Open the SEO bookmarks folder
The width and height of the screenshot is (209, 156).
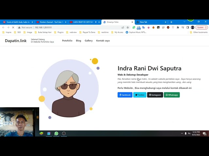17,32
